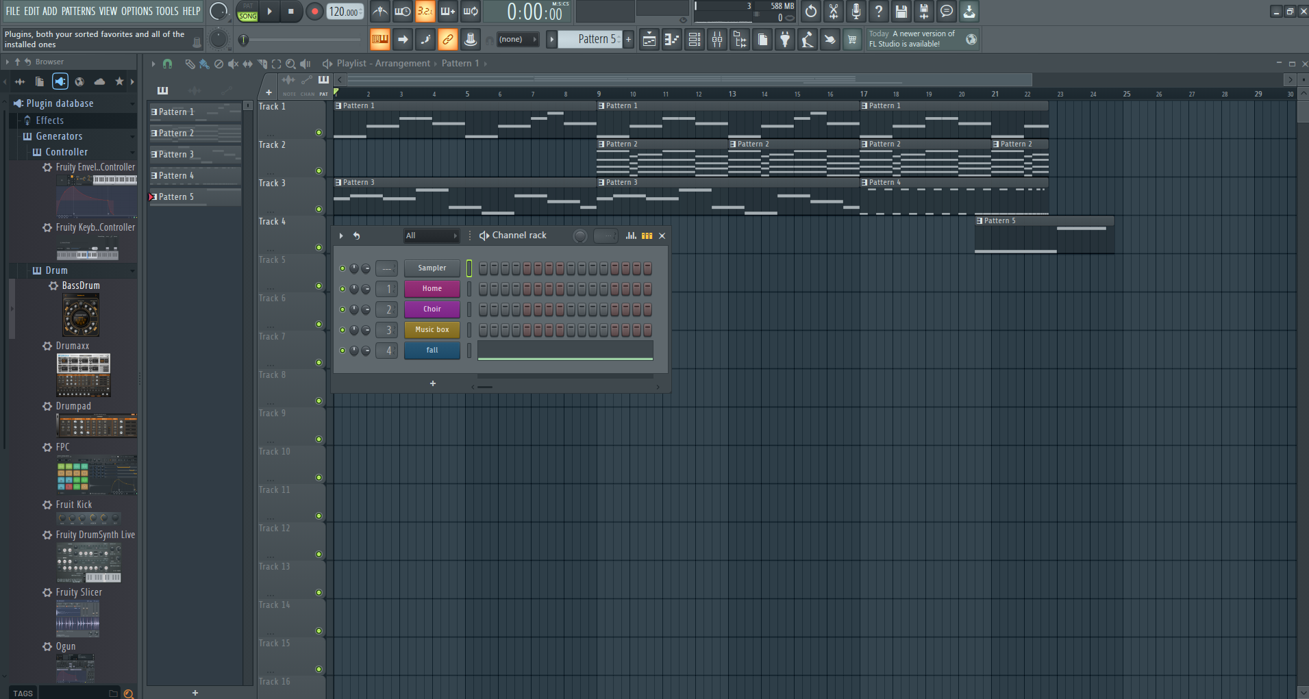Mute the Home channel in Channel rack
The width and height of the screenshot is (1309, 699).
click(342, 289)
